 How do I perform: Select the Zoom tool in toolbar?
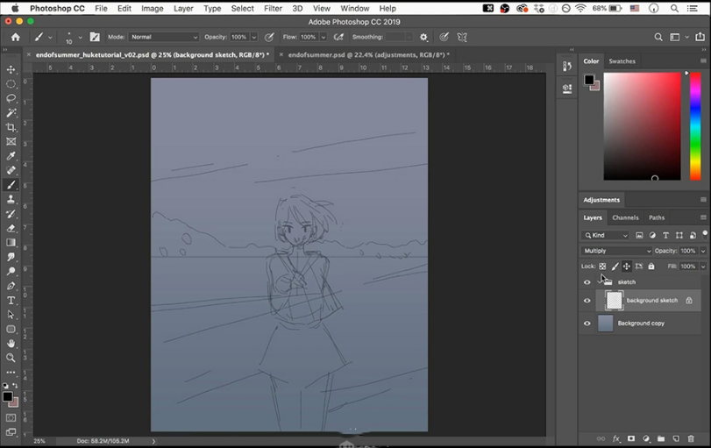(x=11, y=358)
